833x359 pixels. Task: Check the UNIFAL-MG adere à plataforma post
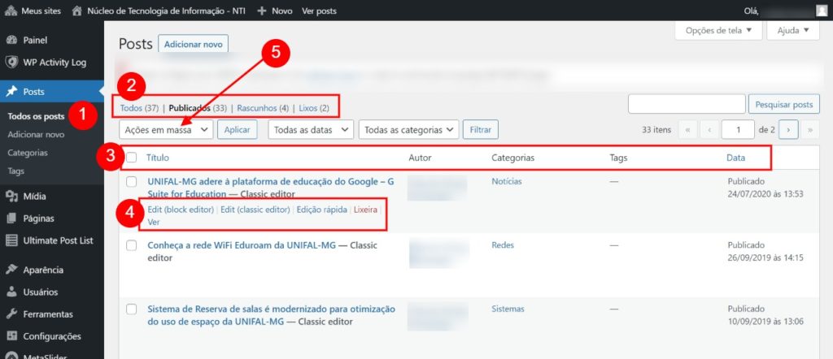click(132, 182)
